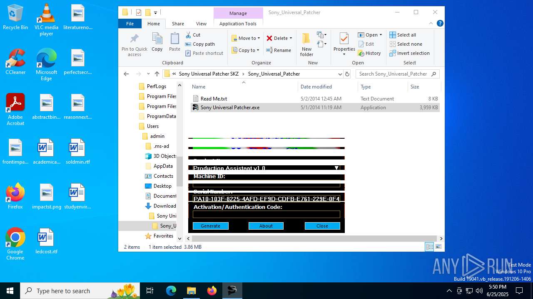The image size is (533, 299).
Task: Expand Delete options arrow
Action: click(291, 38)
